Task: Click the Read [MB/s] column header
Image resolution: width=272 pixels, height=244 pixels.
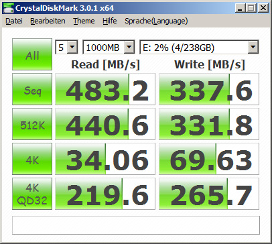Action: click(105, 65)
